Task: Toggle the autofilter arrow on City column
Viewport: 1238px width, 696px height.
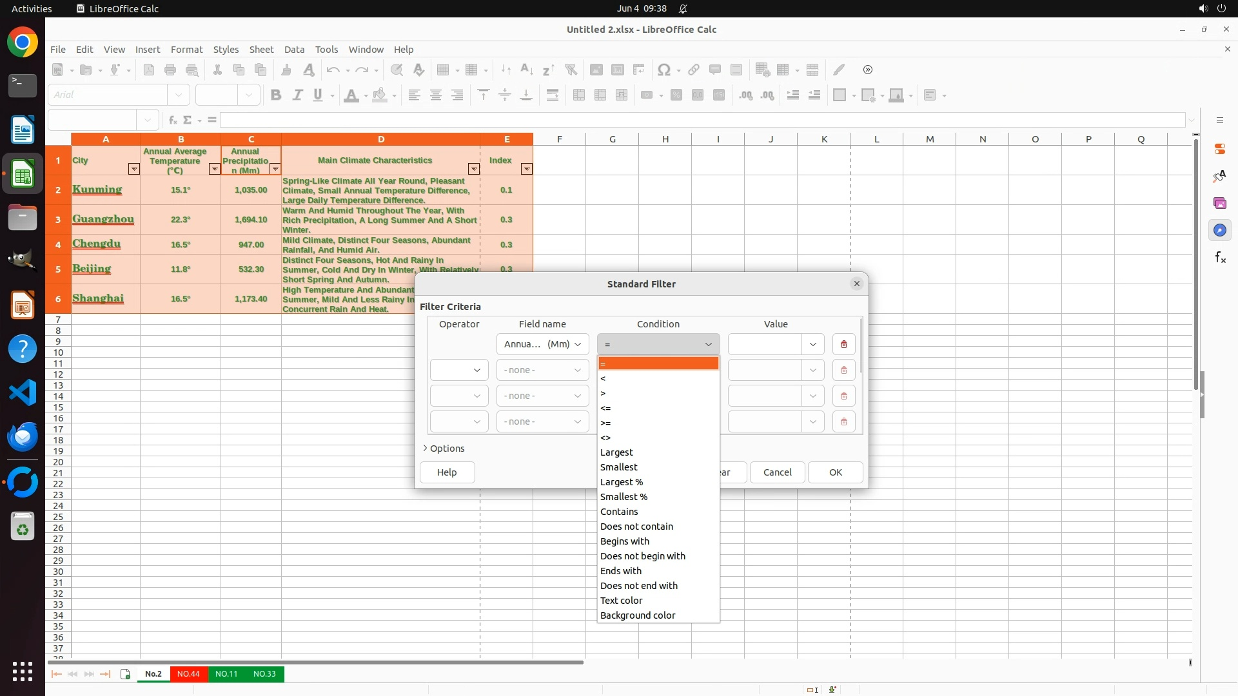Action: point(133,169)
